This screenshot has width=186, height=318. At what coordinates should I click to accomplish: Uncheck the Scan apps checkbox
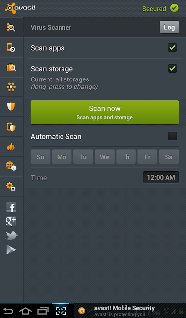click(172, 48)
